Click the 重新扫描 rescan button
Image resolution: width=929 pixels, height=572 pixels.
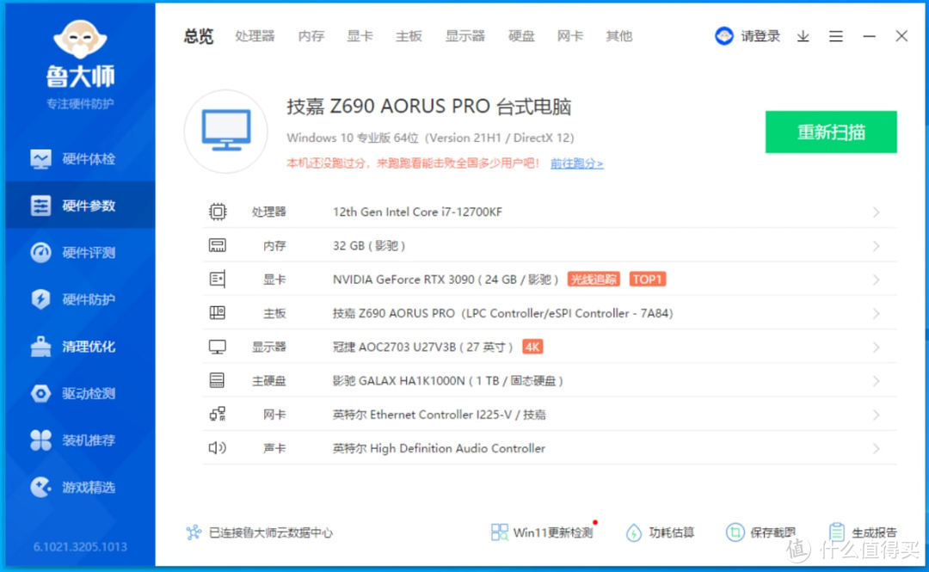(x=831, y=132)
